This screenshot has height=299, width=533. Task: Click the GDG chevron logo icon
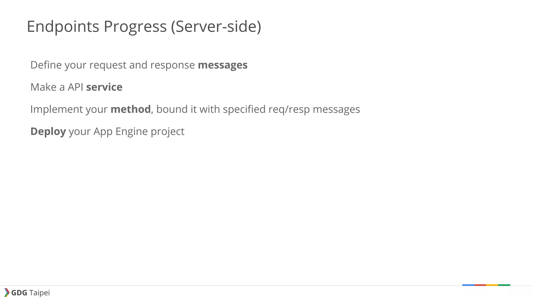click(7, 293)
